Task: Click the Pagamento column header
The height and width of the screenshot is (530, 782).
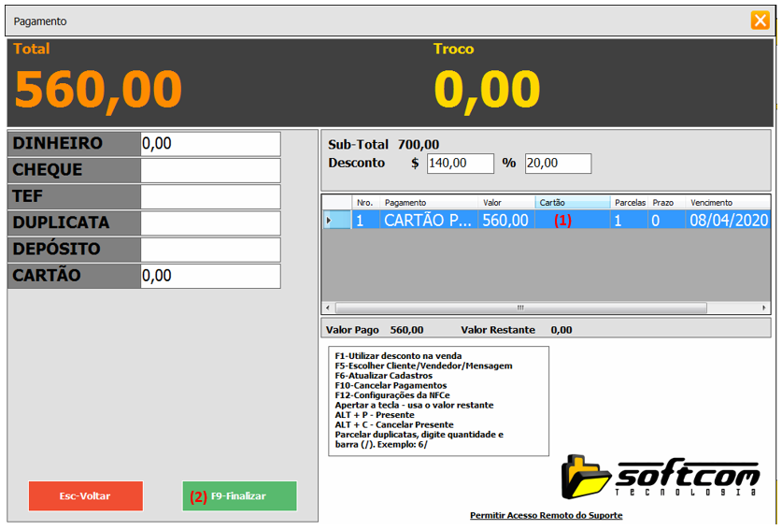Action: coord(430,202)
